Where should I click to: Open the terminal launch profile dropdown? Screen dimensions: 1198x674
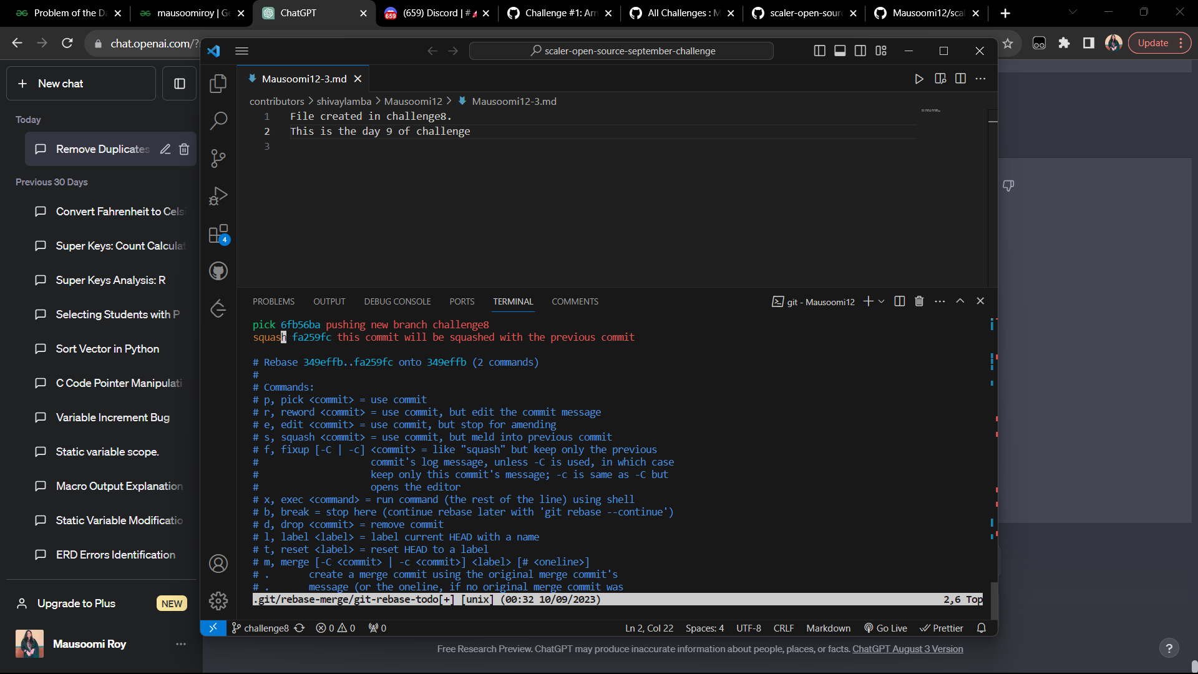click(x=880, y=301)
